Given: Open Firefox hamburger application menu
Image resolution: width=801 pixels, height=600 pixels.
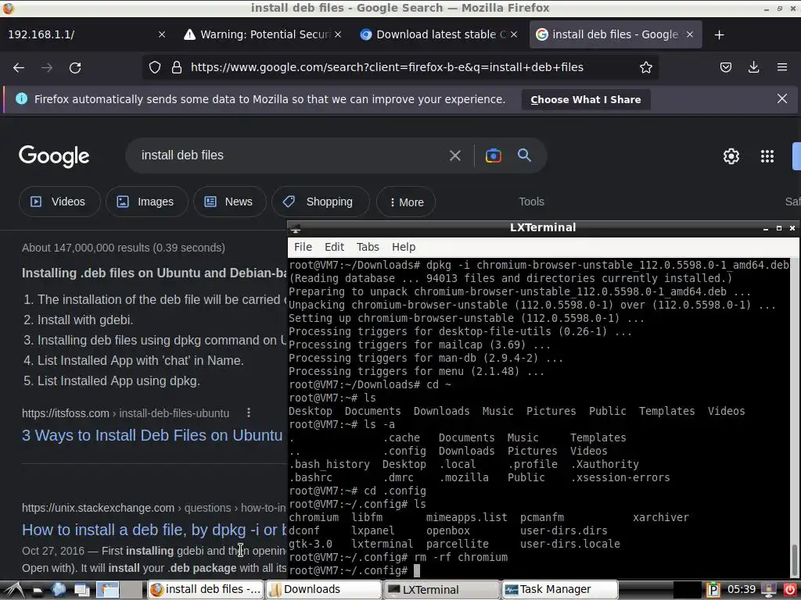Looking at the screenshot, I should (781, 67).
